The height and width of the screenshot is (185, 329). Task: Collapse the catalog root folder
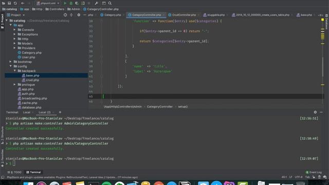[x=7, y=21]
